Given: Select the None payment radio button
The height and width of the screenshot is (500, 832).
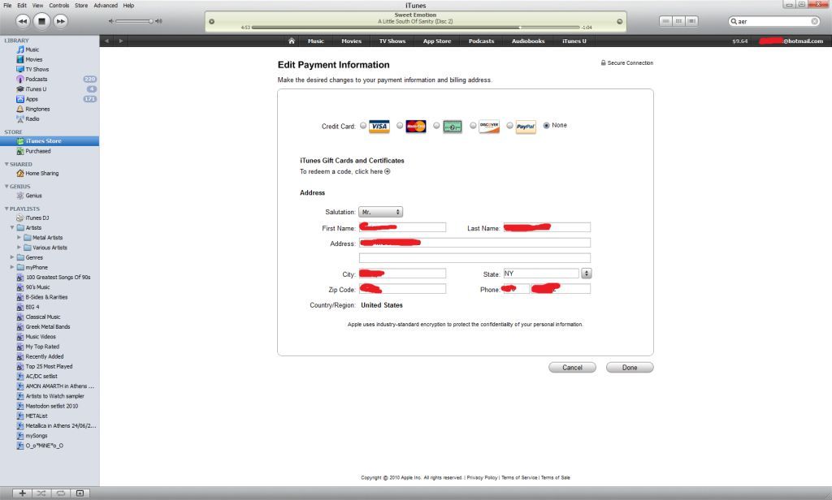Looking at the screenshot, I should pyautogui.click(x=547, y=126).
